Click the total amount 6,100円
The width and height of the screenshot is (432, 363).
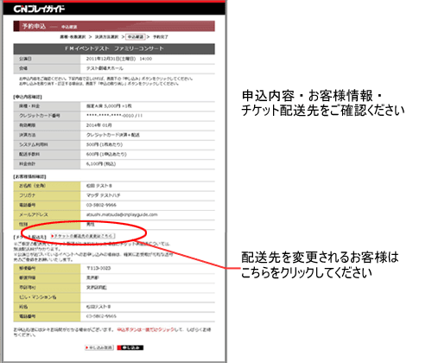click(101, 164)
